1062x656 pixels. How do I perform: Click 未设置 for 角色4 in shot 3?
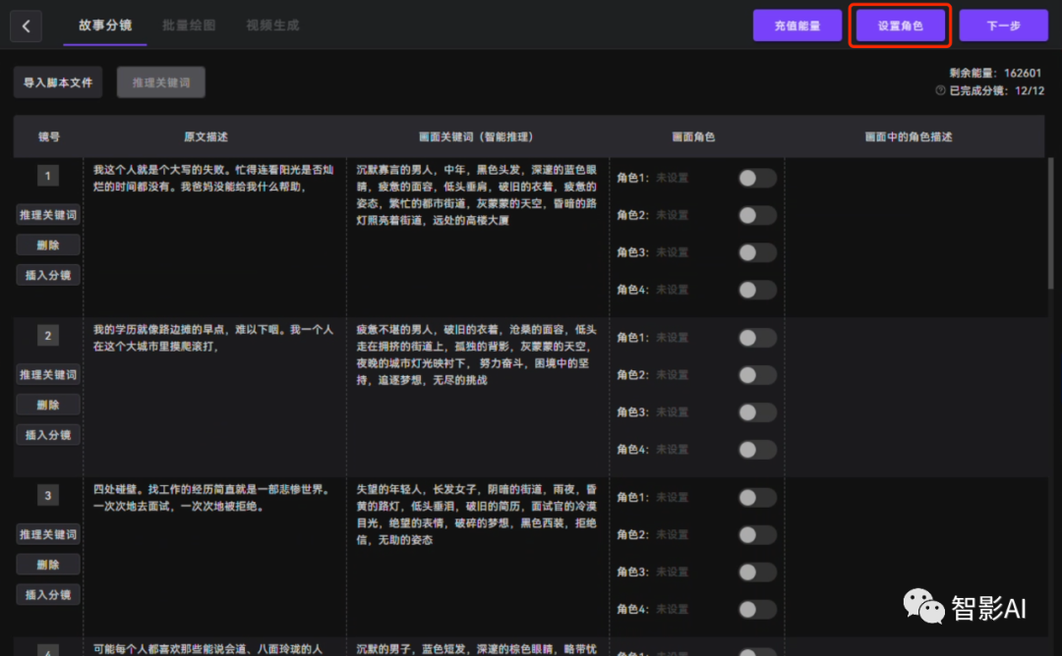pos(672,609)
